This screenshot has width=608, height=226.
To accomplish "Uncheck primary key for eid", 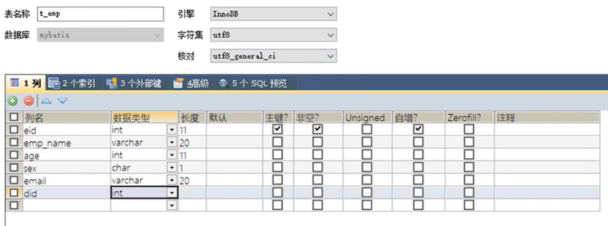I will click(278, 130).
